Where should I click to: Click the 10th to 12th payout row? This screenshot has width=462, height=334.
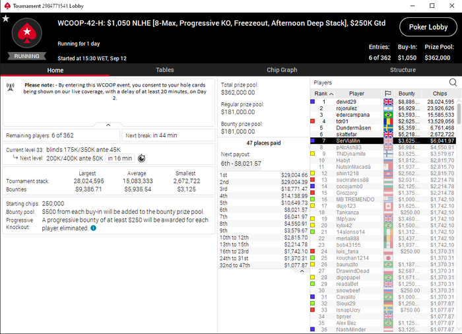pyautogui.click(x=263, y=238)
